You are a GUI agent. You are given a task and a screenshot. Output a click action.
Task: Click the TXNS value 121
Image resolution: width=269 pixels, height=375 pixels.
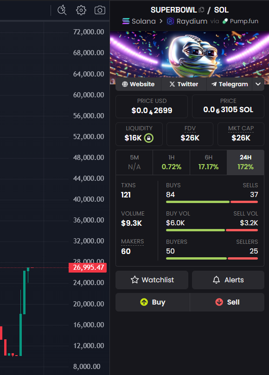(x=126, y=195)
